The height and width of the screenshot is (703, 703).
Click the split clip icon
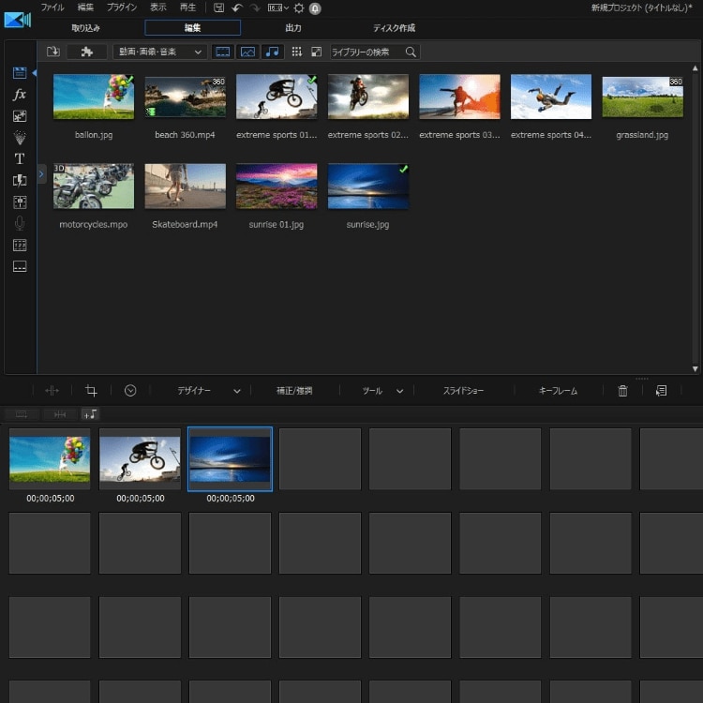[52, 391]
